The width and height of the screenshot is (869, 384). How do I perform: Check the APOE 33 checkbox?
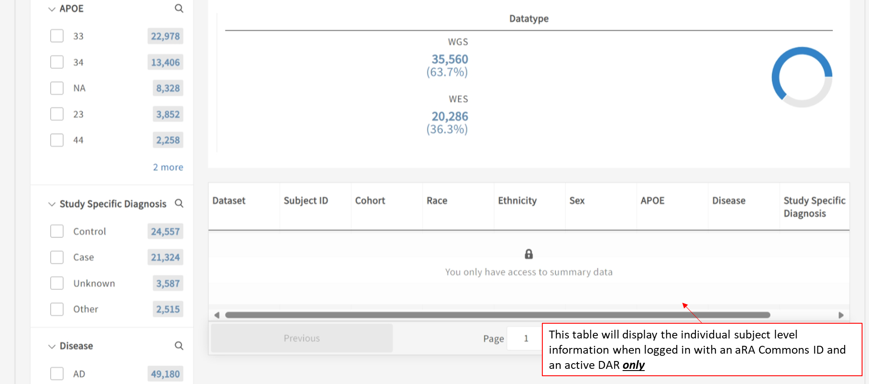coord(57,36)
